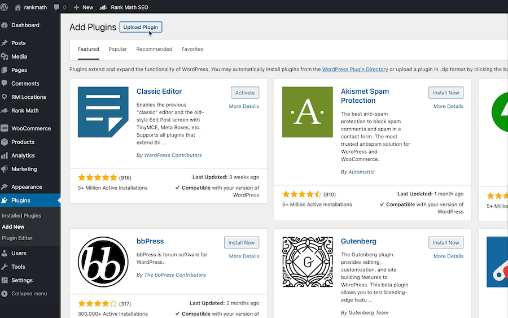Viewport: 508px width, 318px height.
Task: Click the Upload Plugin button
Action: click(x=141, y=27)
